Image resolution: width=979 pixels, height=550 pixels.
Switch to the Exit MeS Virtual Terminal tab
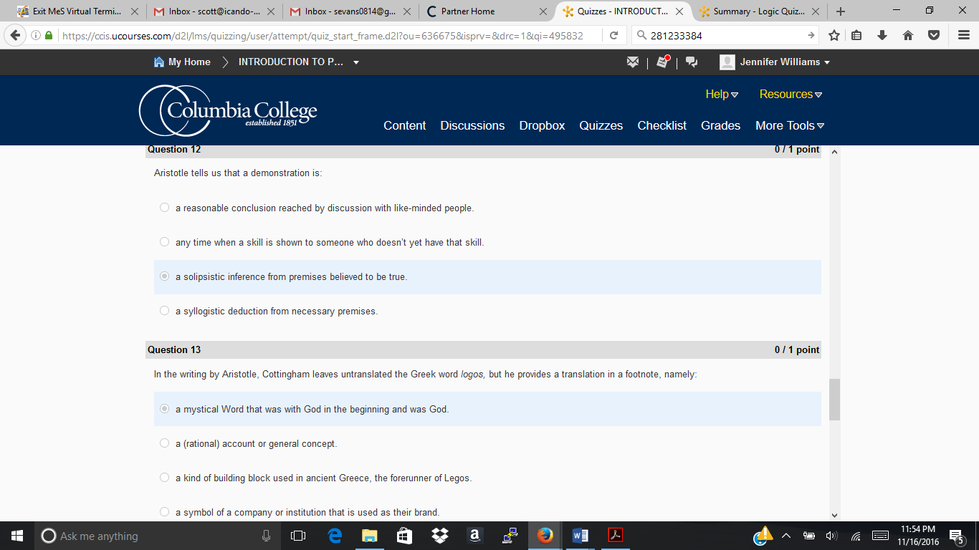coord(78,11)
